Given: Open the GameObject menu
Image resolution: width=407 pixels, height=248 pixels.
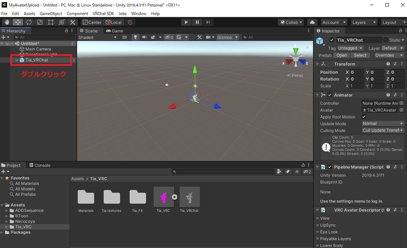Looking at the screenshot, I should click(51, 14).
